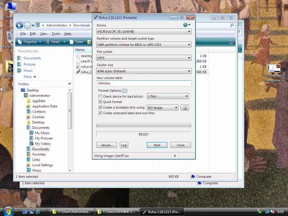
Task: Open the Device dropdown
Action: 144,31
